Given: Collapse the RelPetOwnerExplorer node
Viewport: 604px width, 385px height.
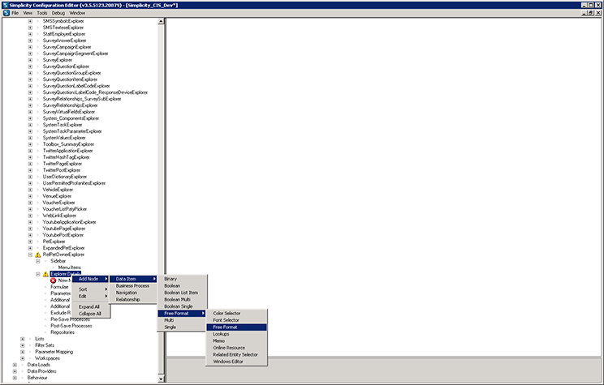Looking at the screenshot, I should click(30, 255).
